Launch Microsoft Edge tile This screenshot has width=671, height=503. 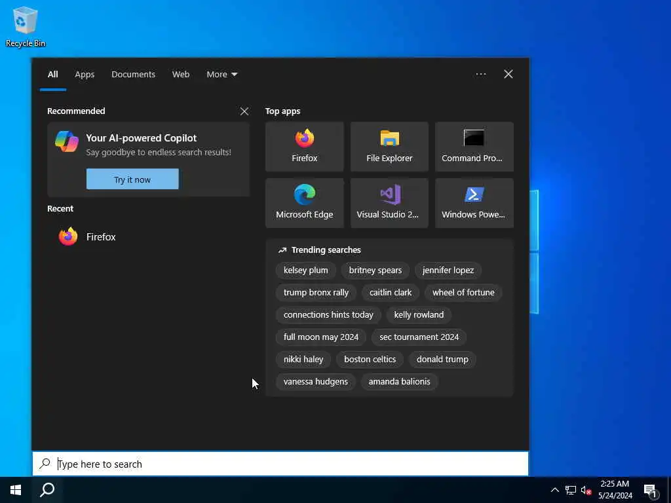click(304, 203)
